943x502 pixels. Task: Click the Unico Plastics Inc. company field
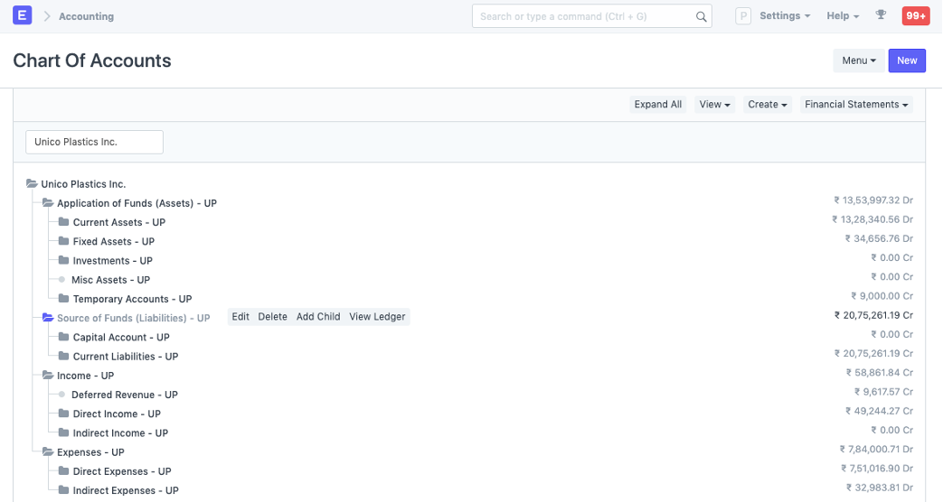(x=94, y=142)
